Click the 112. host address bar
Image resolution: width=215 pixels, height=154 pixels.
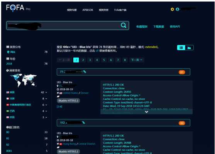[124, 123]
